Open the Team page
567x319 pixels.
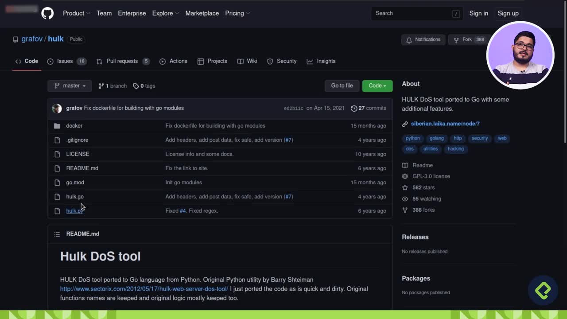tap(104, 13)
